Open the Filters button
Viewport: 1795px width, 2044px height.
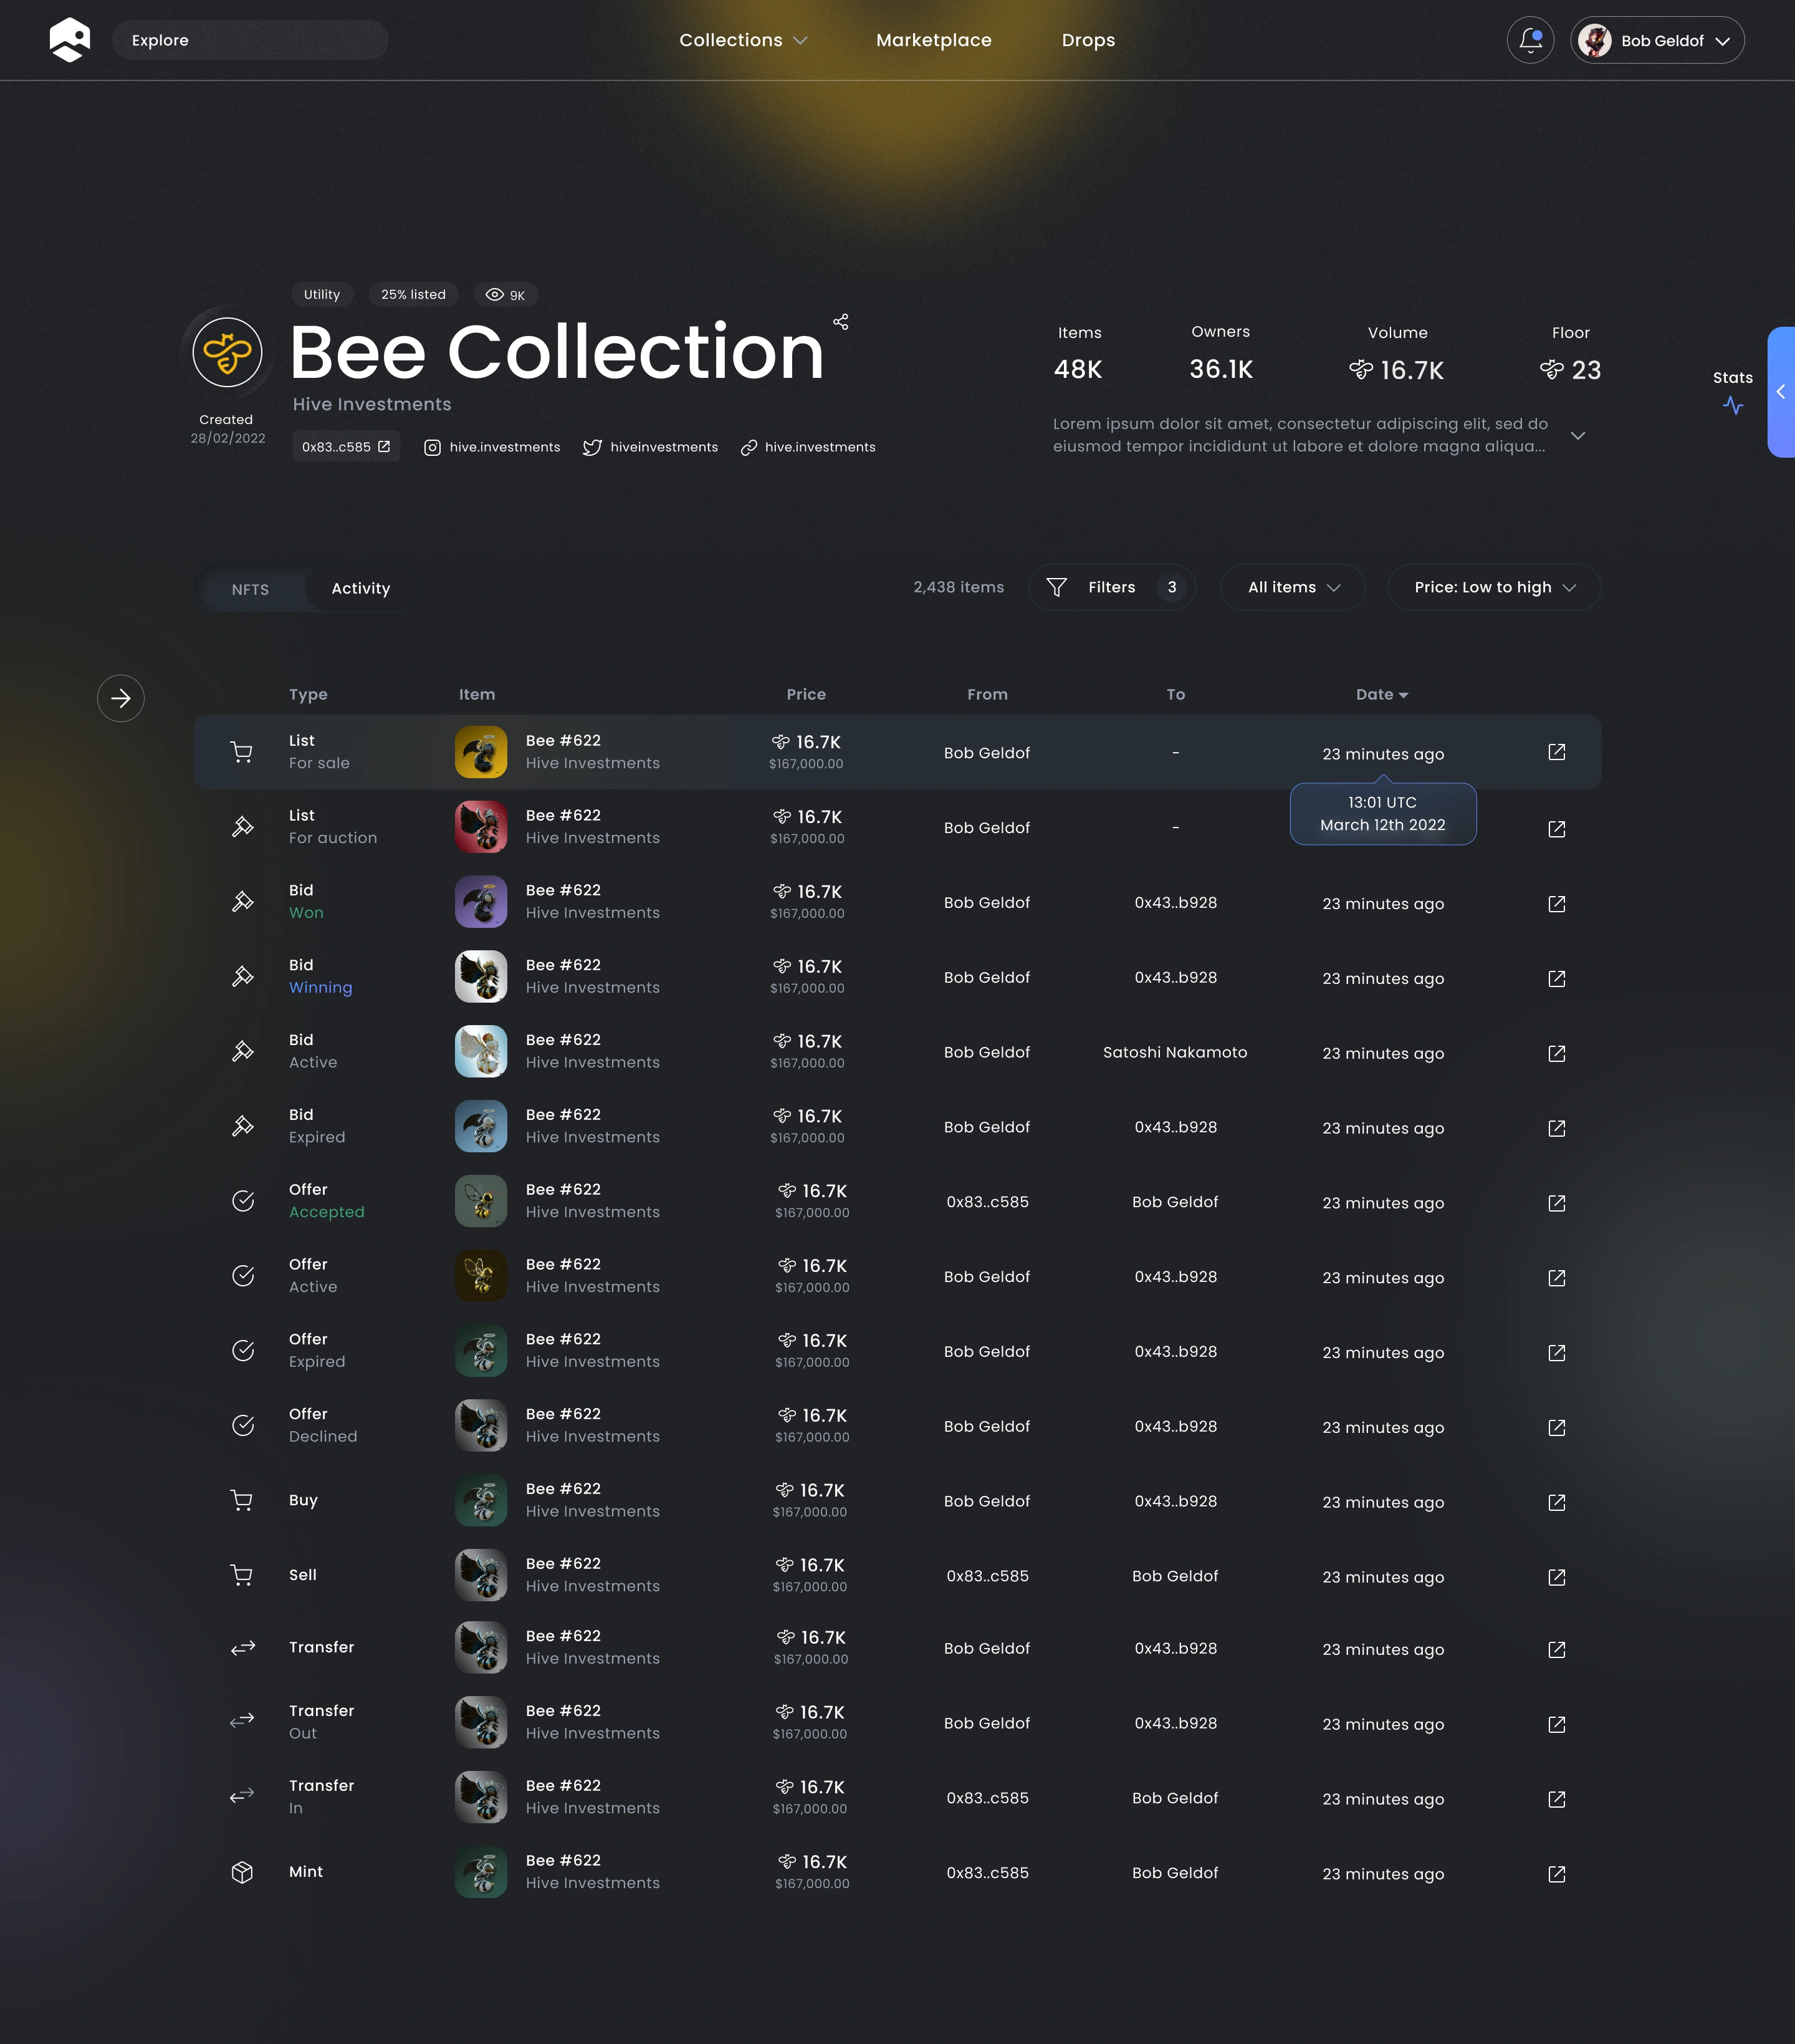1111,587
